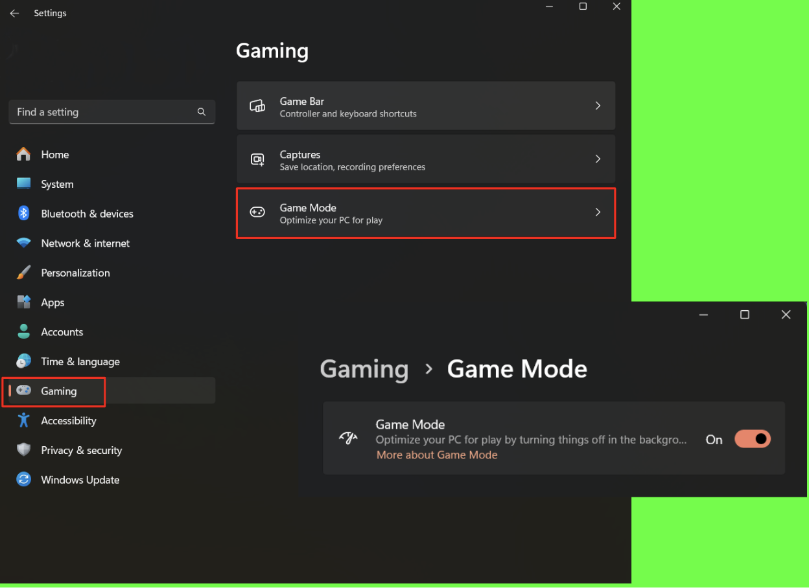The height and width of the screenshot is (588, 809).
Task: Click the Privacy shield icon
Action: point(24,449)
